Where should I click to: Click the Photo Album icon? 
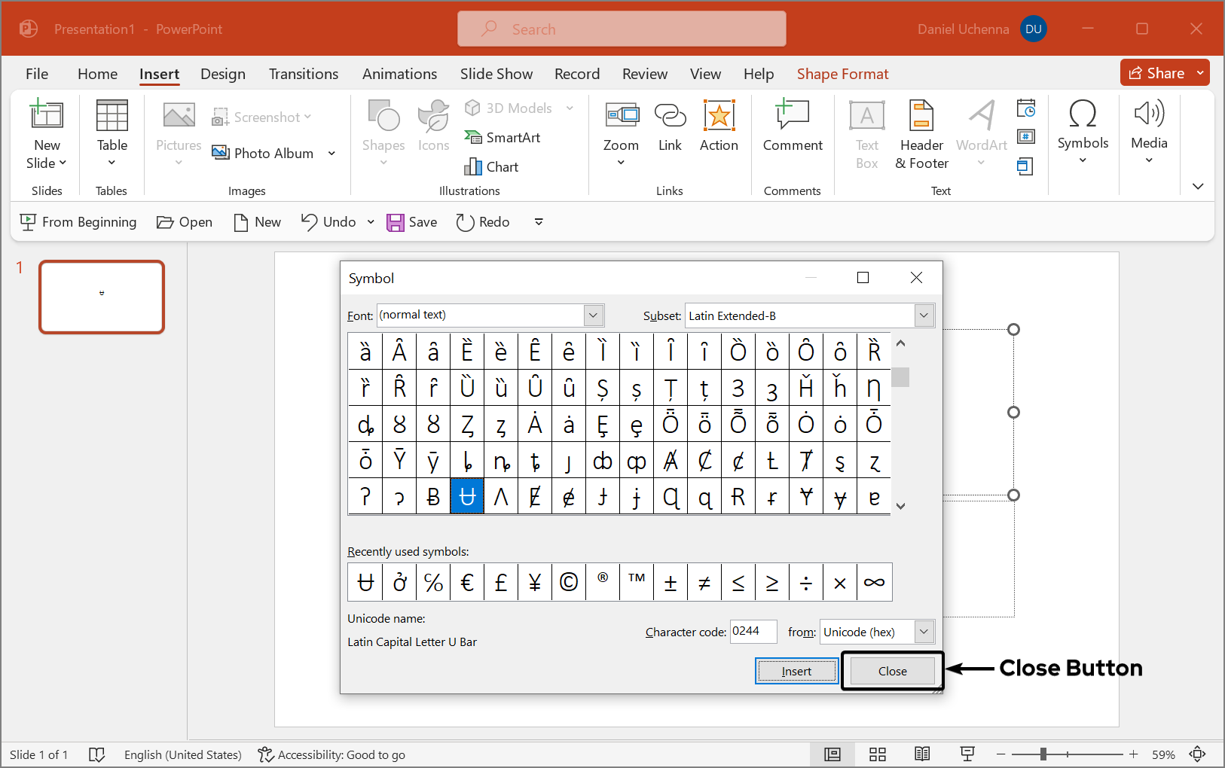221,153
